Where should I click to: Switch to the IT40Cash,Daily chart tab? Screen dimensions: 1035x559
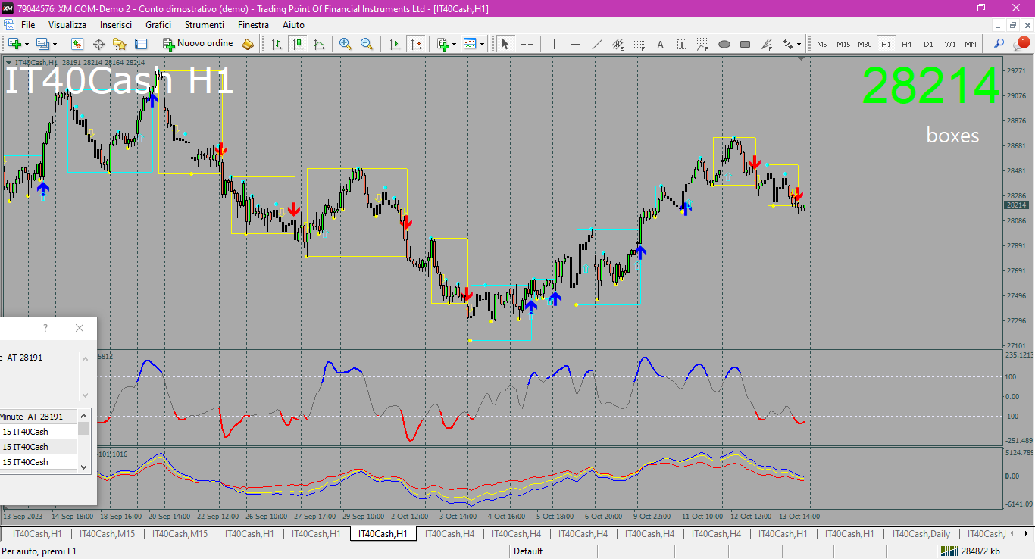click(x=921, y=534)
